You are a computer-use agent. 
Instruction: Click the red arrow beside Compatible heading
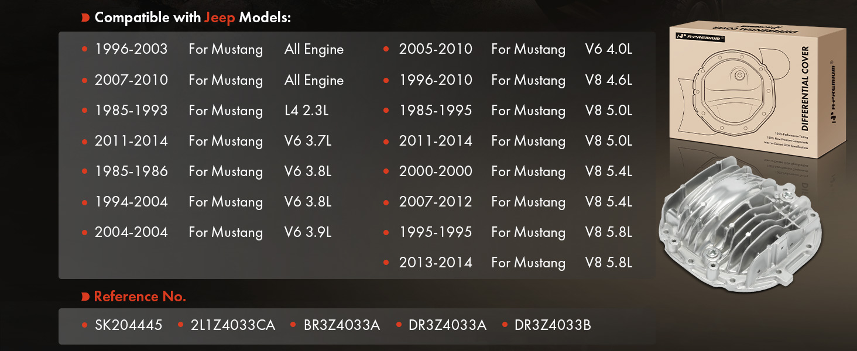86,18
